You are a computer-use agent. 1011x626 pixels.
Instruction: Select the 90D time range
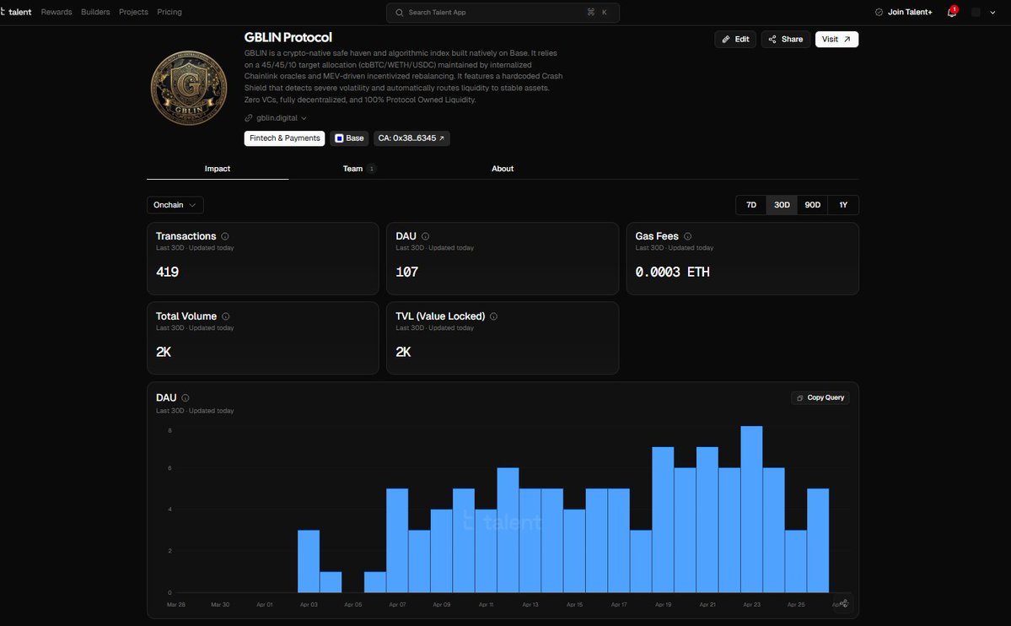(812, 205)
